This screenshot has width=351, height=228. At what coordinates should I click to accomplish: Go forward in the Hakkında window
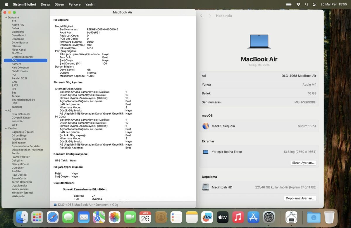(210, 16)
